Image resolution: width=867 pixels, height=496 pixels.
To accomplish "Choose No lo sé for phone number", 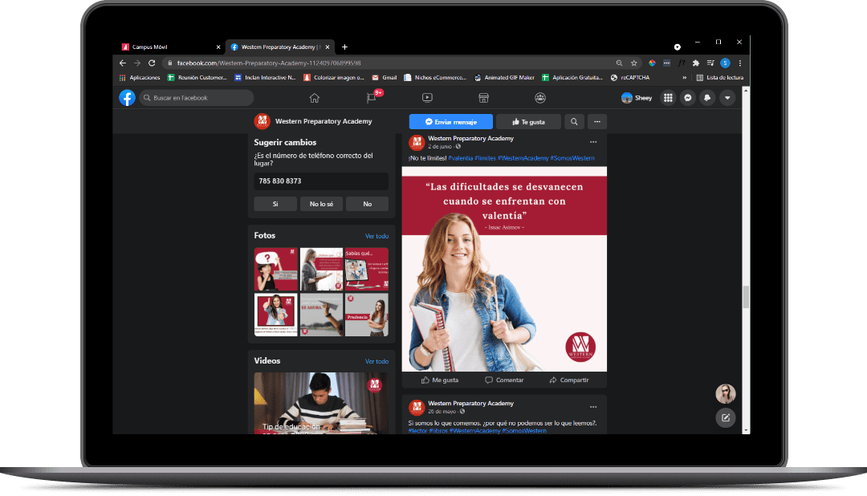I will (x=321, y=204).
